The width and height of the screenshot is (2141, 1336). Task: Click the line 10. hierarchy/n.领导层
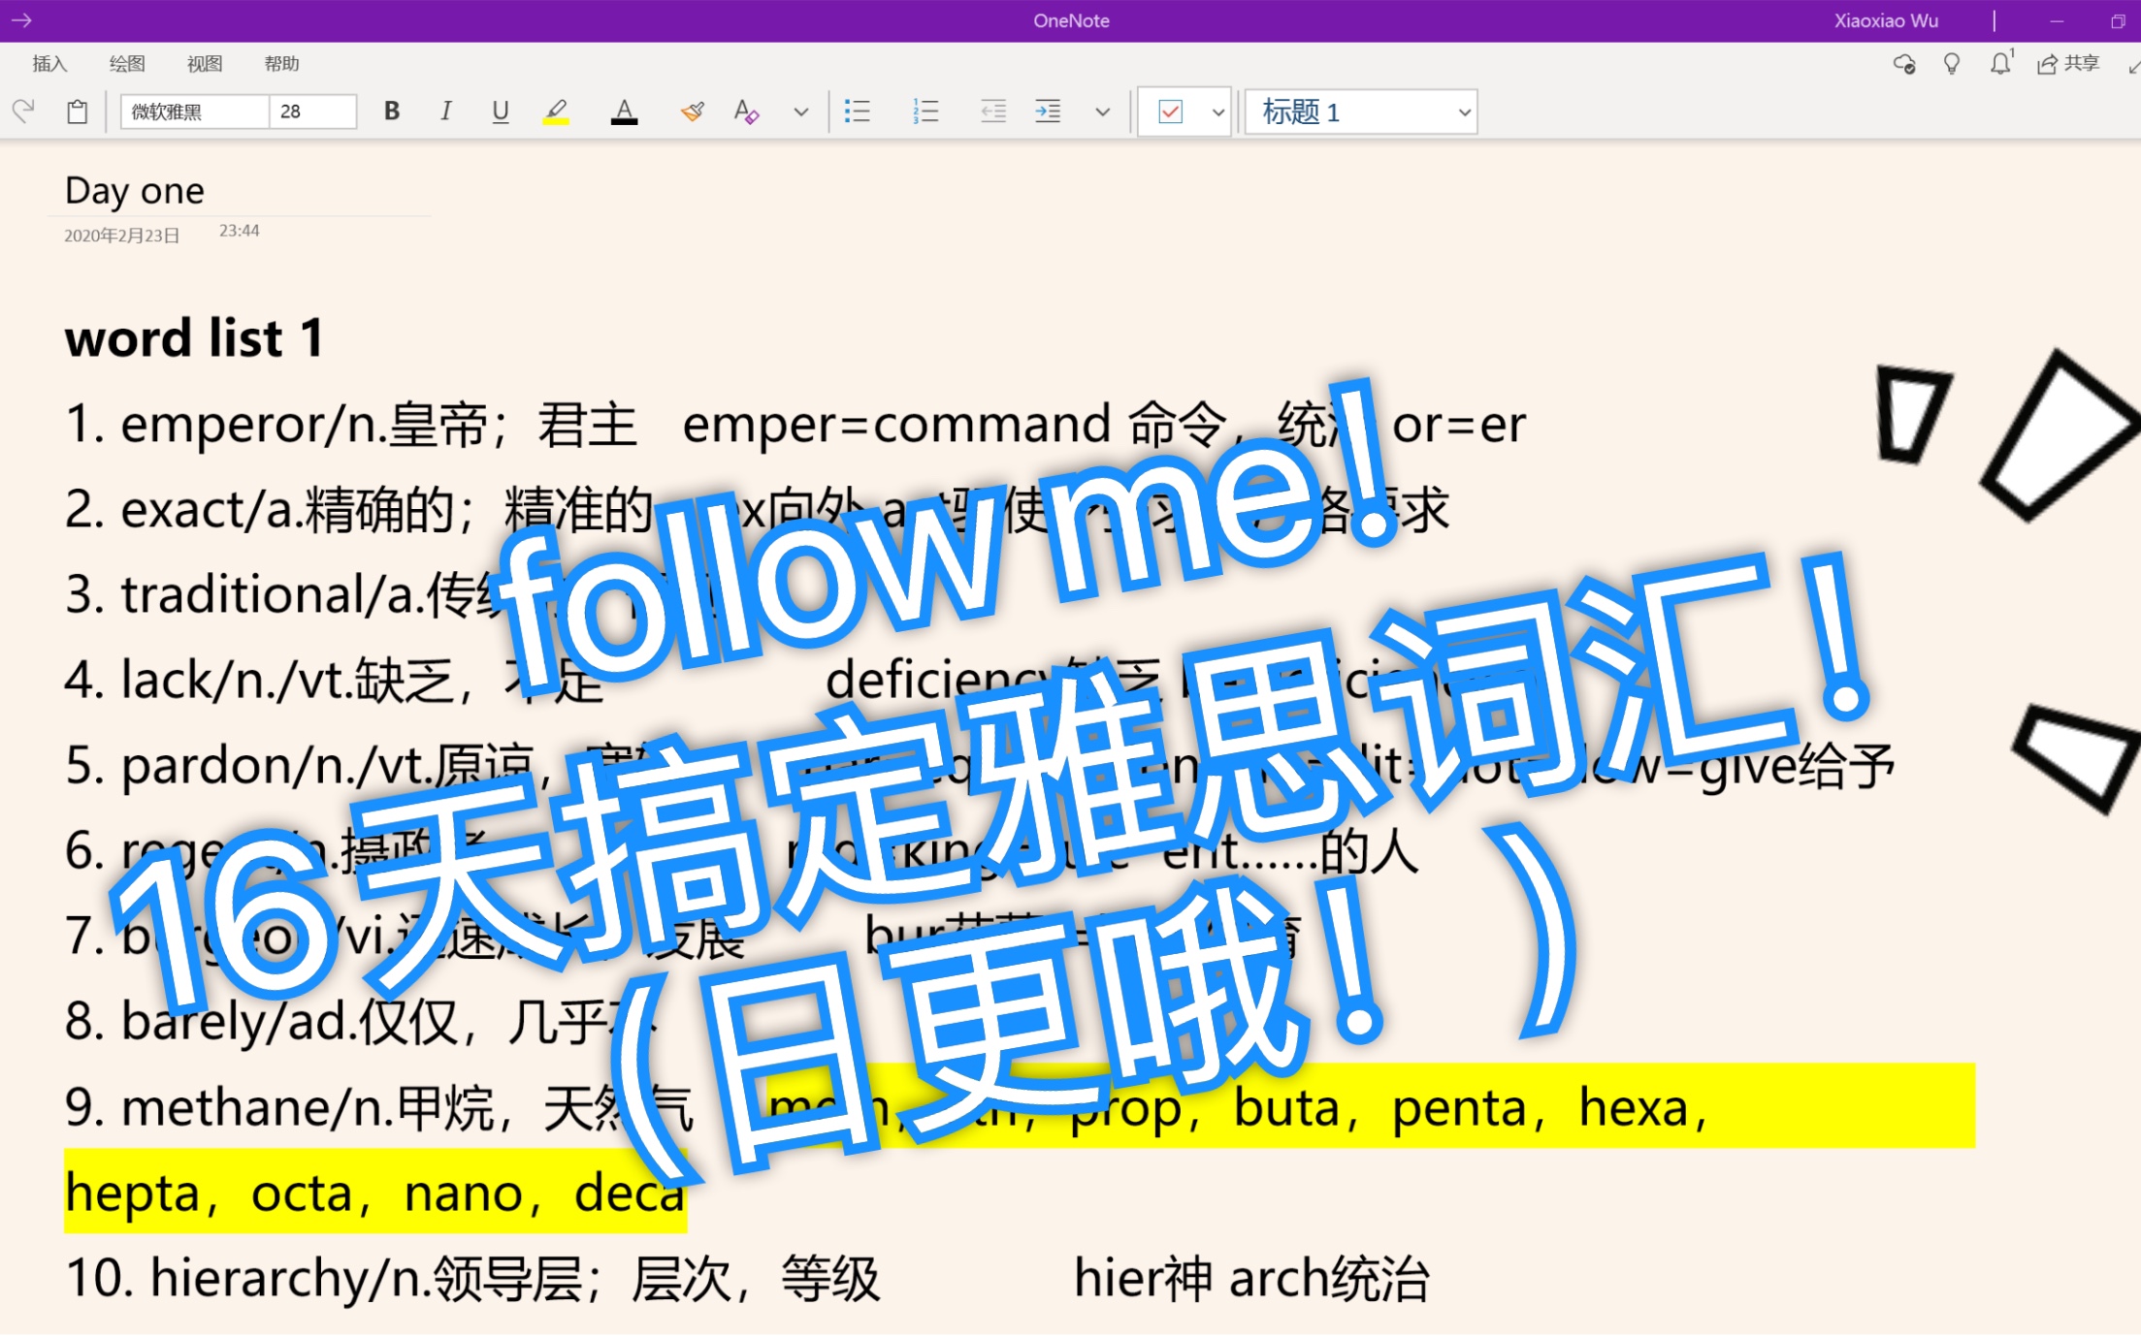[472, 1278]
